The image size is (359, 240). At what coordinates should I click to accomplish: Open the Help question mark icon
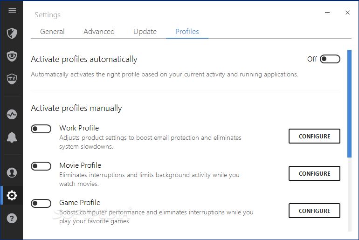tap(12, 218)
